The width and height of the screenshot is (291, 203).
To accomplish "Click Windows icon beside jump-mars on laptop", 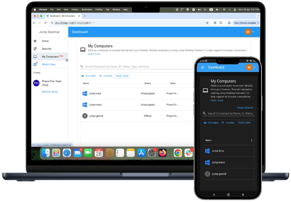I will 85,105.
